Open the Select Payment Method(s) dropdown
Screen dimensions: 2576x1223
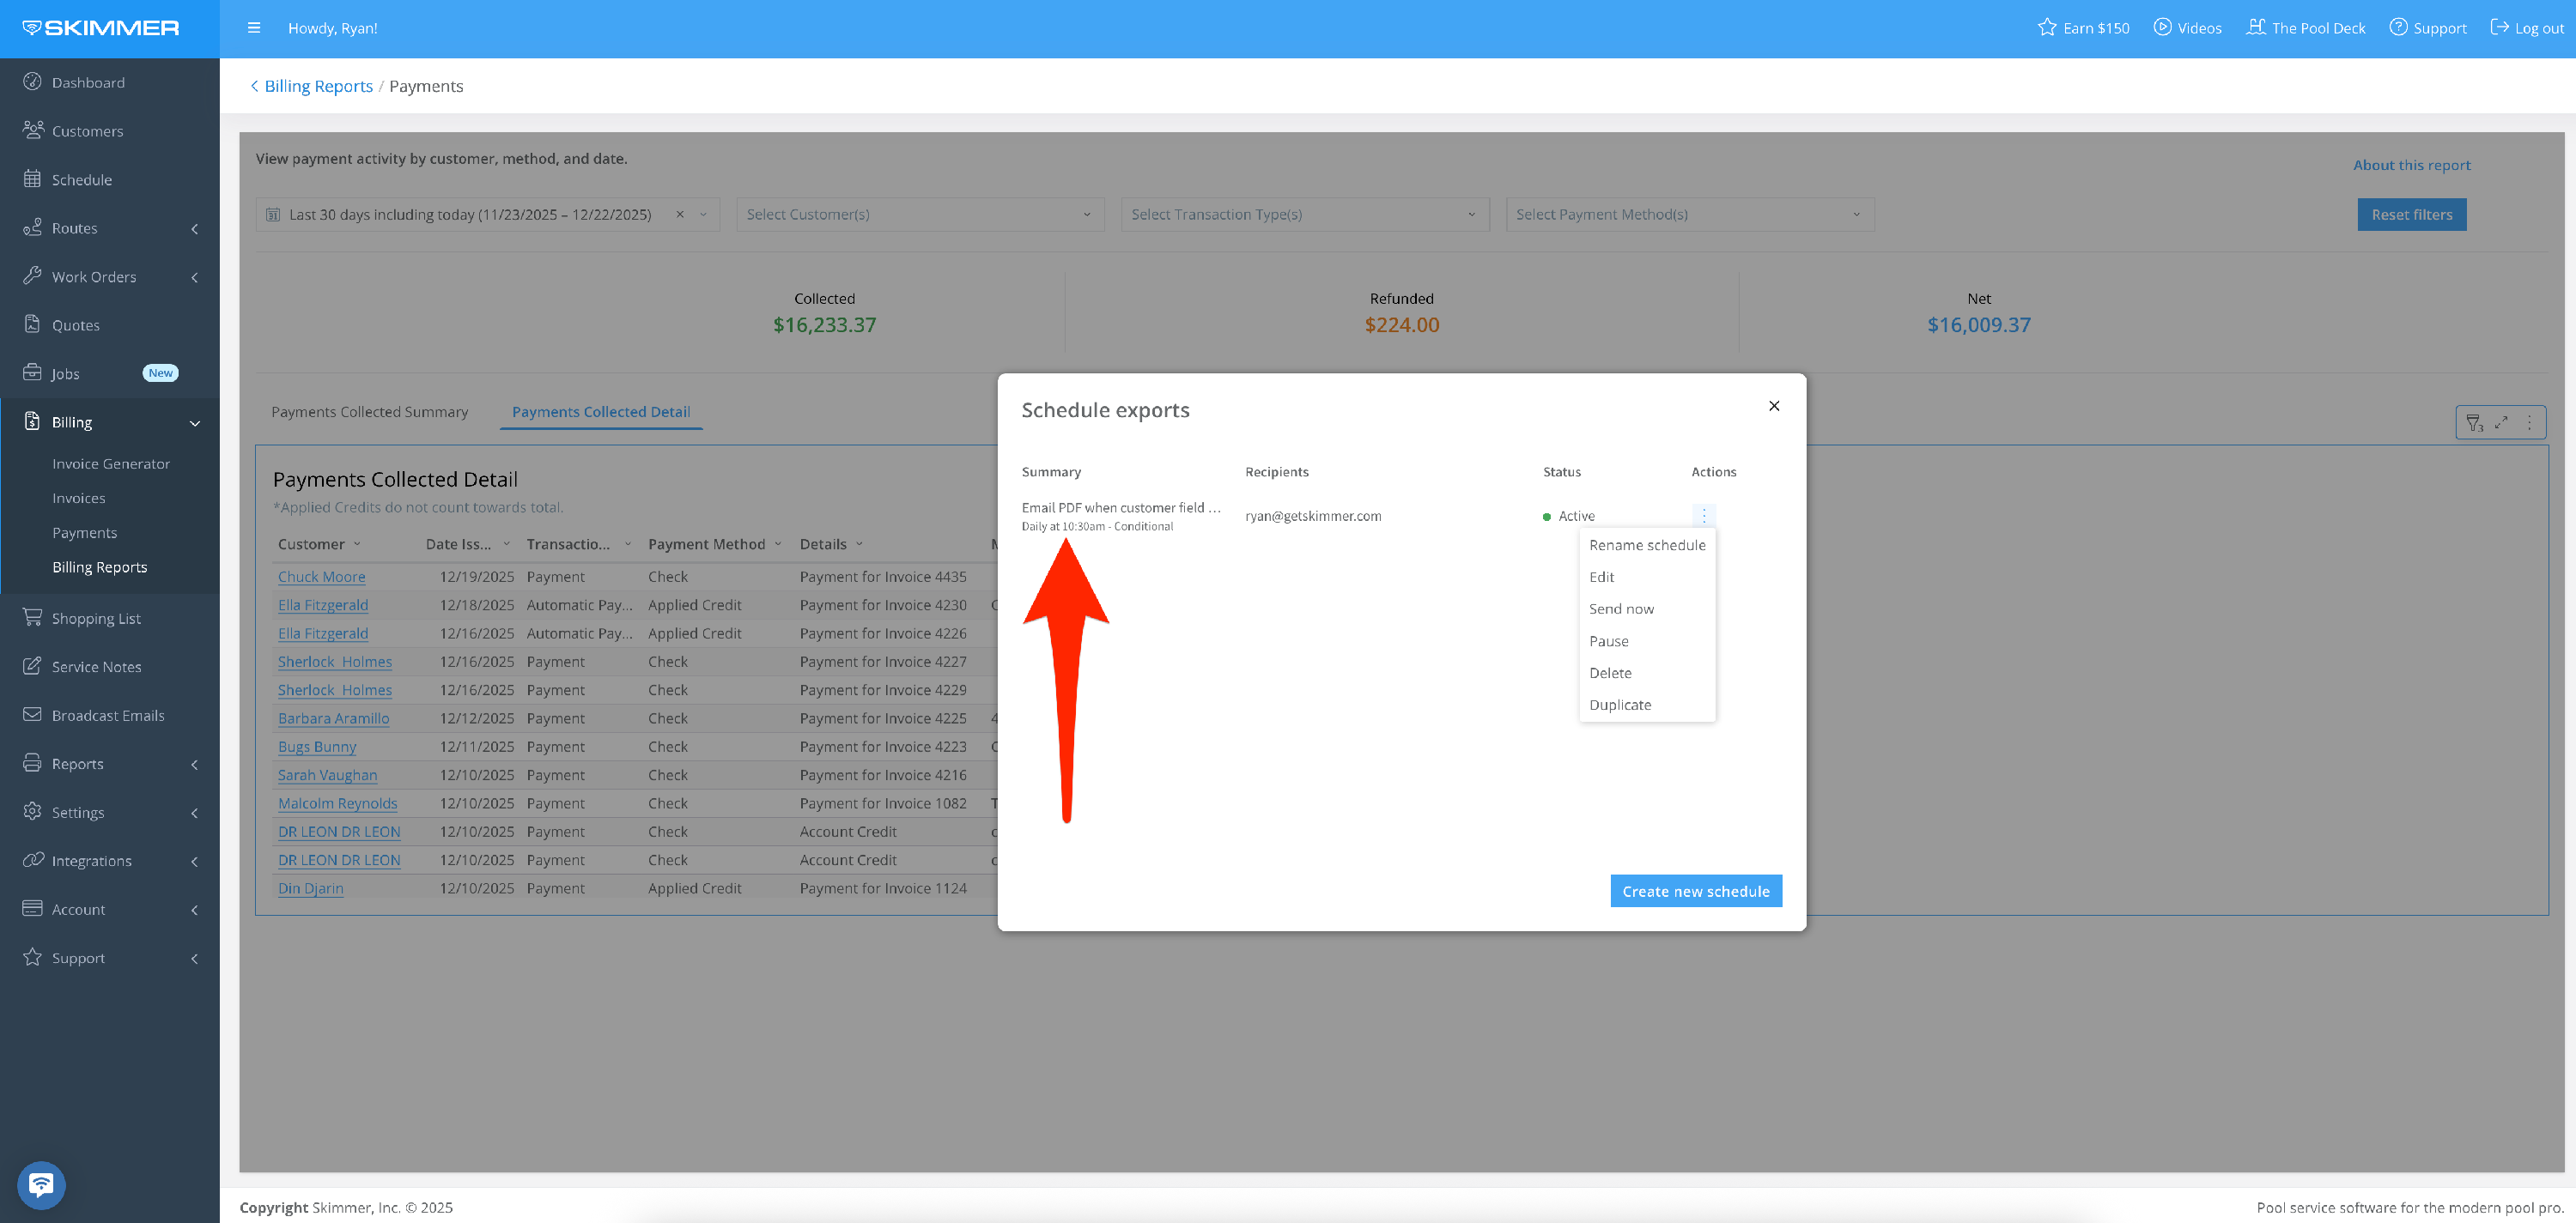1689,214
